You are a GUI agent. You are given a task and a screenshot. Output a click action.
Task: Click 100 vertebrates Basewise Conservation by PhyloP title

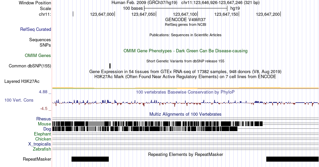(185, 92)
